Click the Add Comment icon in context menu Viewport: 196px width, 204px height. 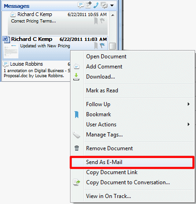pos(76,67)
